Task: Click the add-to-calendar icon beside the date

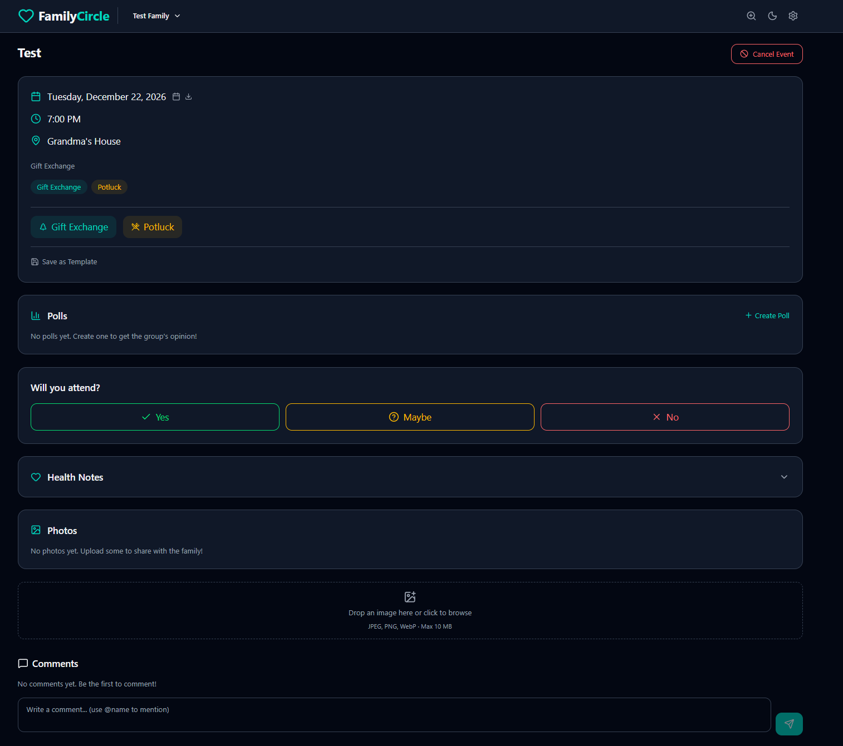Action: click(x=177, y=97)
